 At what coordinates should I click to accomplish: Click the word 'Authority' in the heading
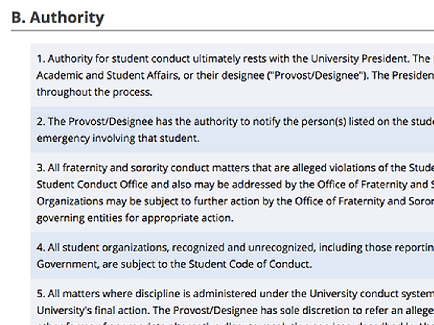point(67,18)
